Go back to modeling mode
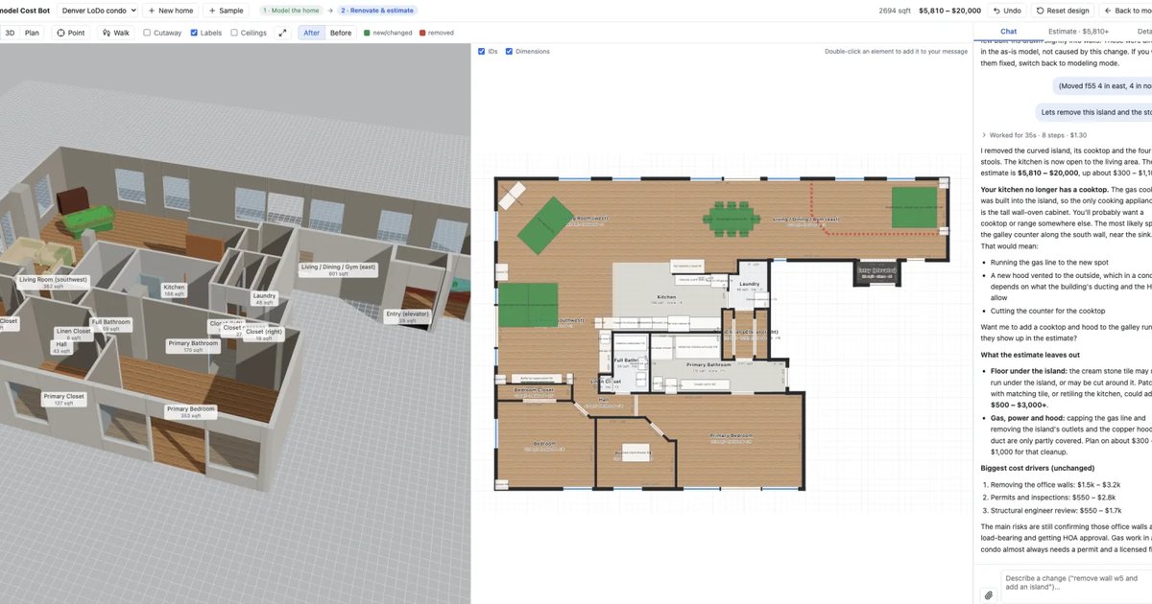The height and width of the screenshot is (604, 1152). click(x=1127, y=11)
